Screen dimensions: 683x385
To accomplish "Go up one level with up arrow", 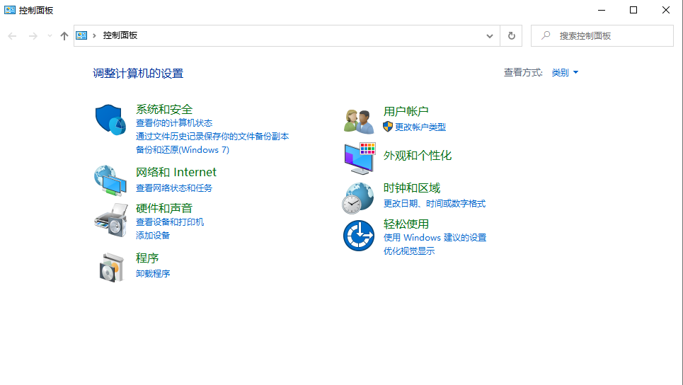I will [x=64, y=35].
